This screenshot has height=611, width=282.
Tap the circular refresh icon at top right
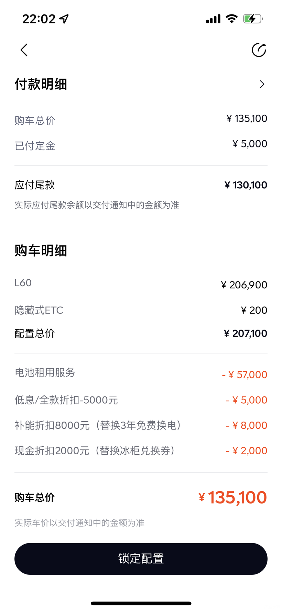(259, 50)
